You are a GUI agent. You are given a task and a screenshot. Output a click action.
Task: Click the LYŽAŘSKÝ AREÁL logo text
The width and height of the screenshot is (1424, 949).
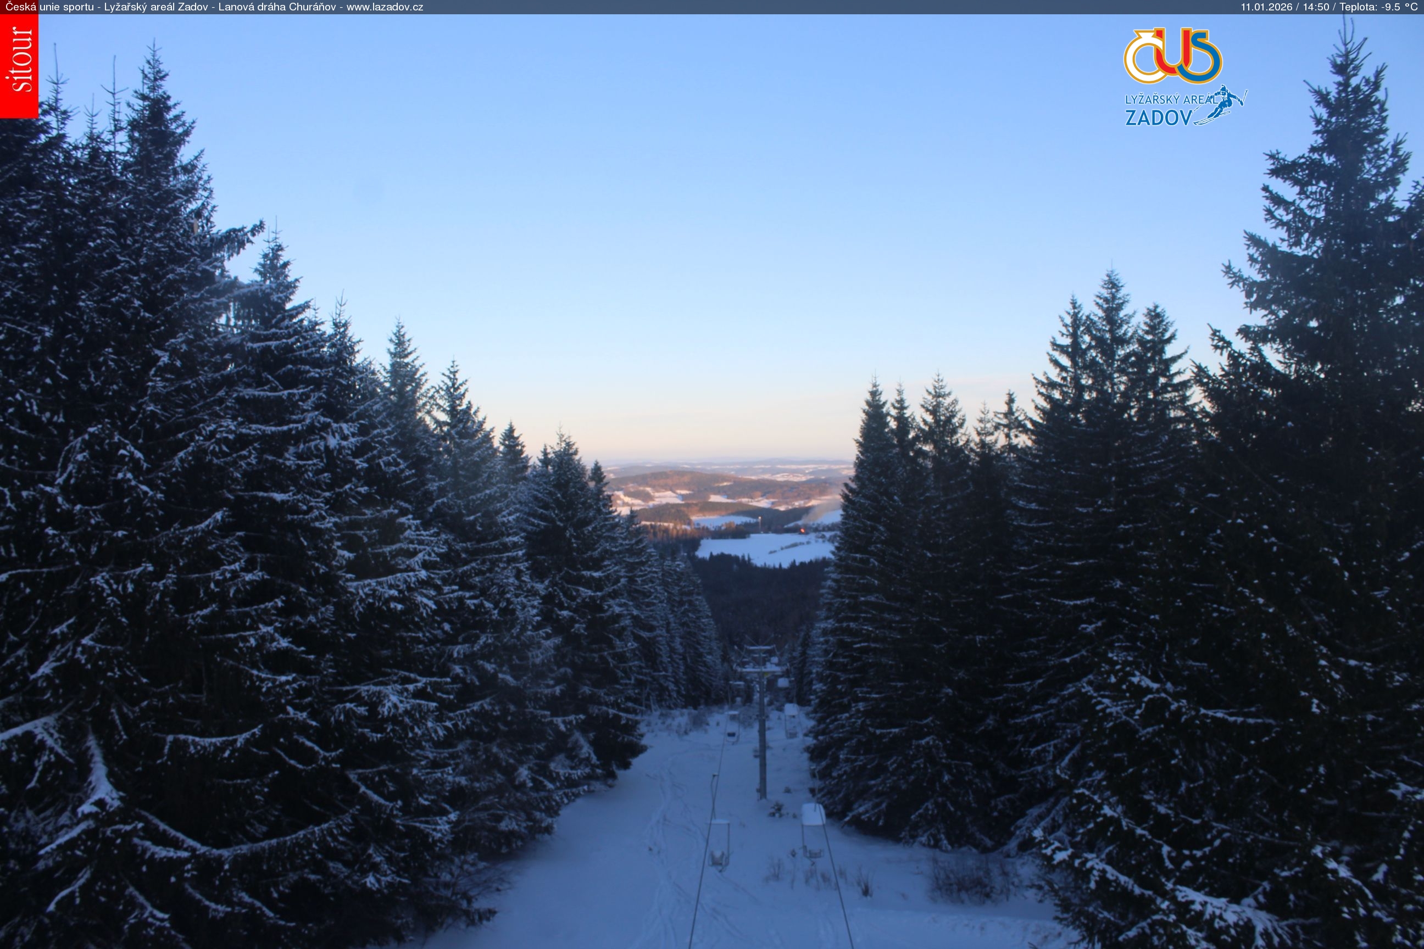pyautogui.click(x=1169, y=99)
